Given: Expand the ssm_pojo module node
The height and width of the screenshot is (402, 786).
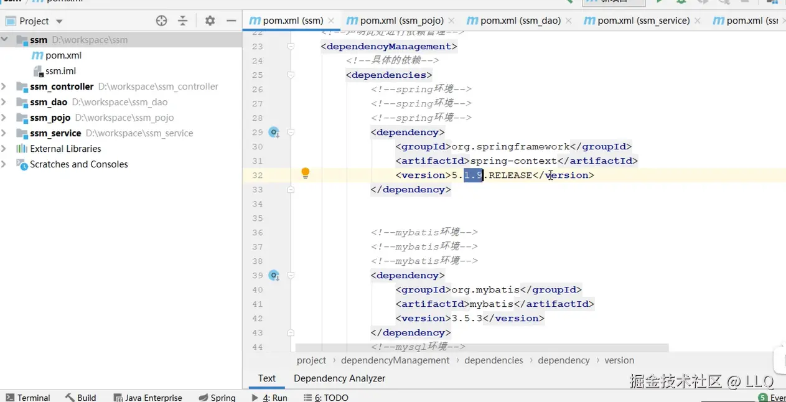Looking at the screenshot, I should 5,118.
